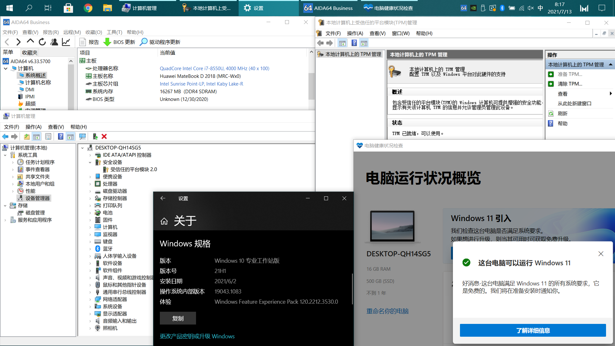Click the Chrome icon in taskbar

[x=88, y=8]
